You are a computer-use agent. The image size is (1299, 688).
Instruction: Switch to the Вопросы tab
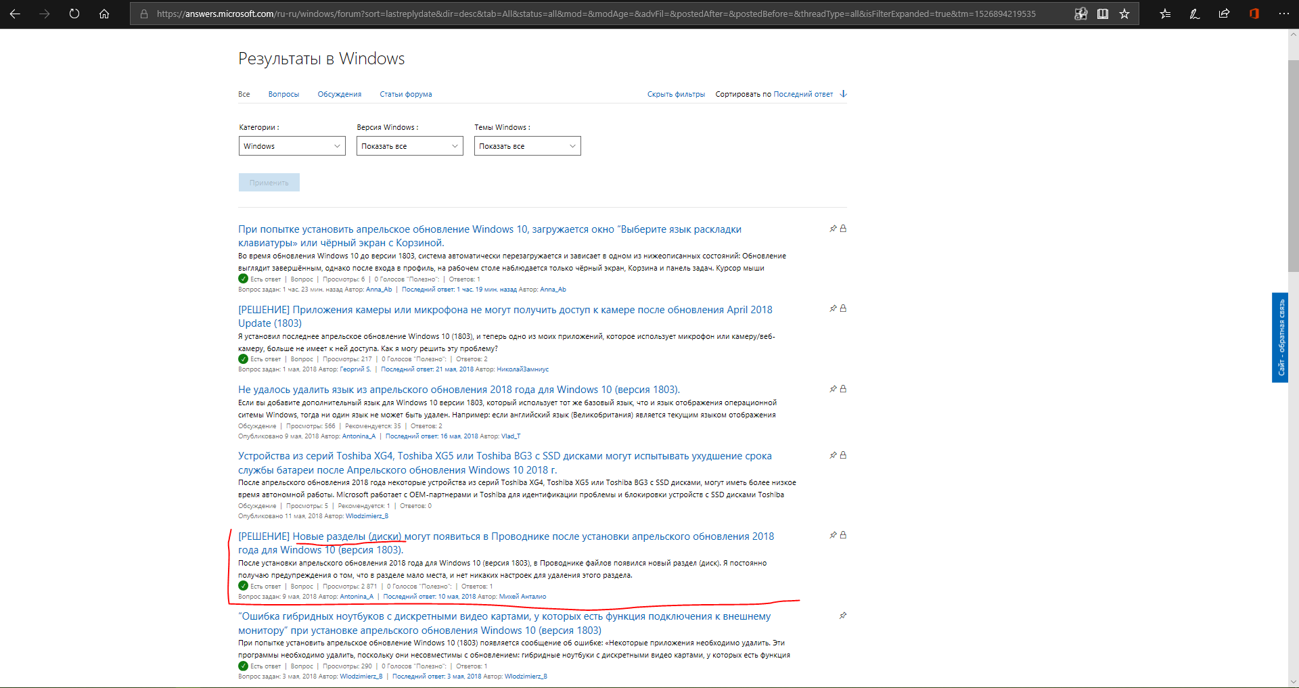283,94
